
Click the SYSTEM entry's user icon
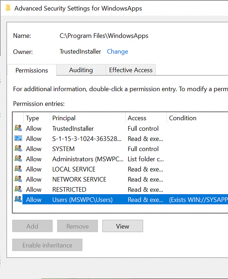[x=18, y=149]
